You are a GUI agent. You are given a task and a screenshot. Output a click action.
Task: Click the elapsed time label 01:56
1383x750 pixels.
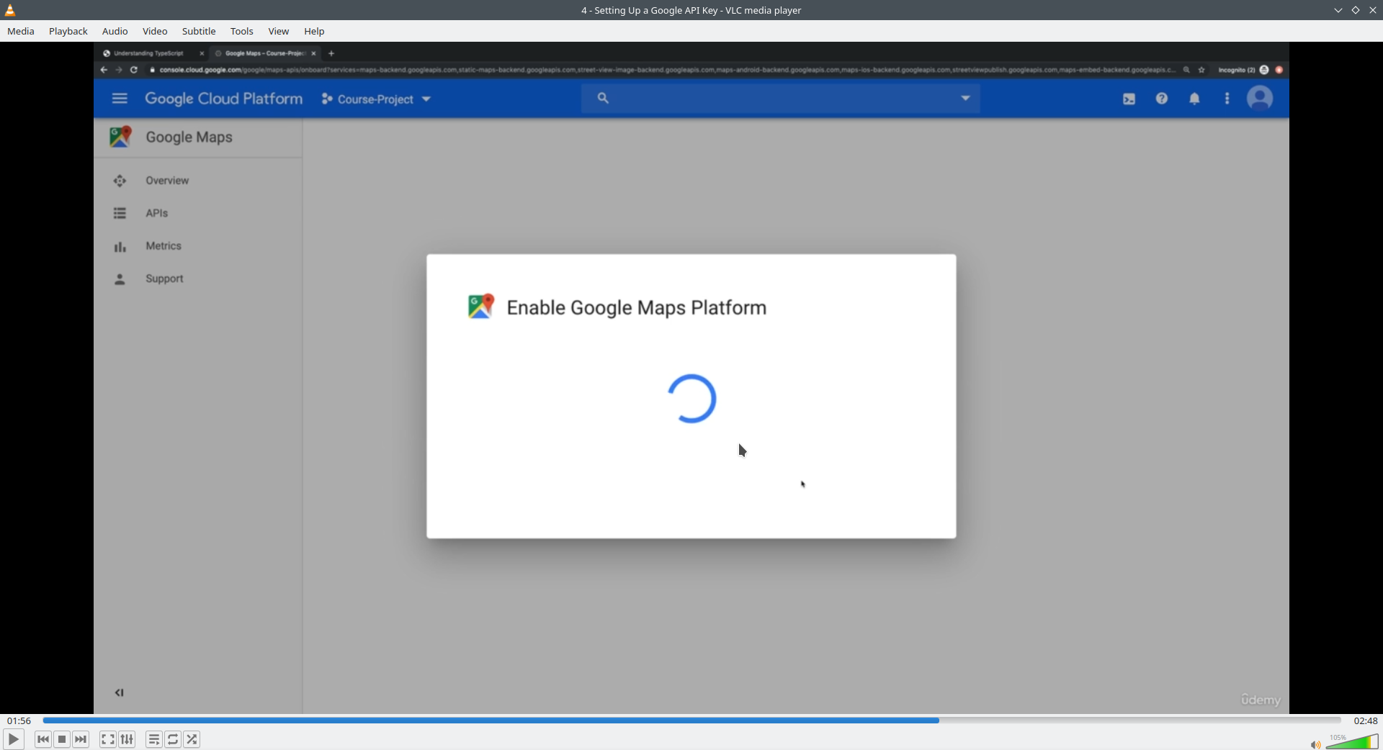coord(19,720)
